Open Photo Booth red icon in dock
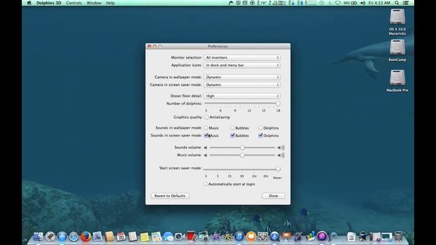Screen dimensions: 436x245 point(191,236)
